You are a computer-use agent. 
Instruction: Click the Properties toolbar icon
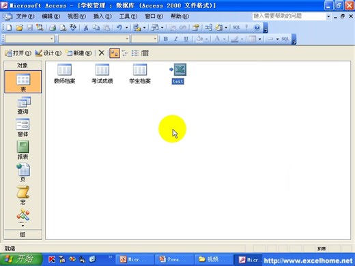(195, 27)
